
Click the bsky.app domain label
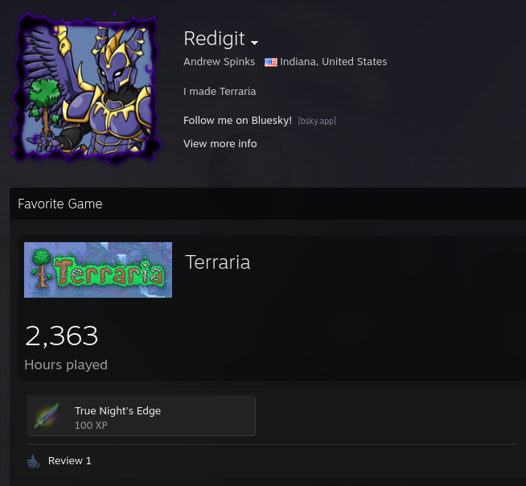(317, 121)
